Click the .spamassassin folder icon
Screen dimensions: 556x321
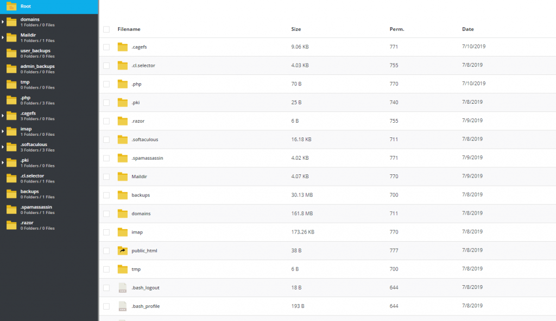(123, 158)
